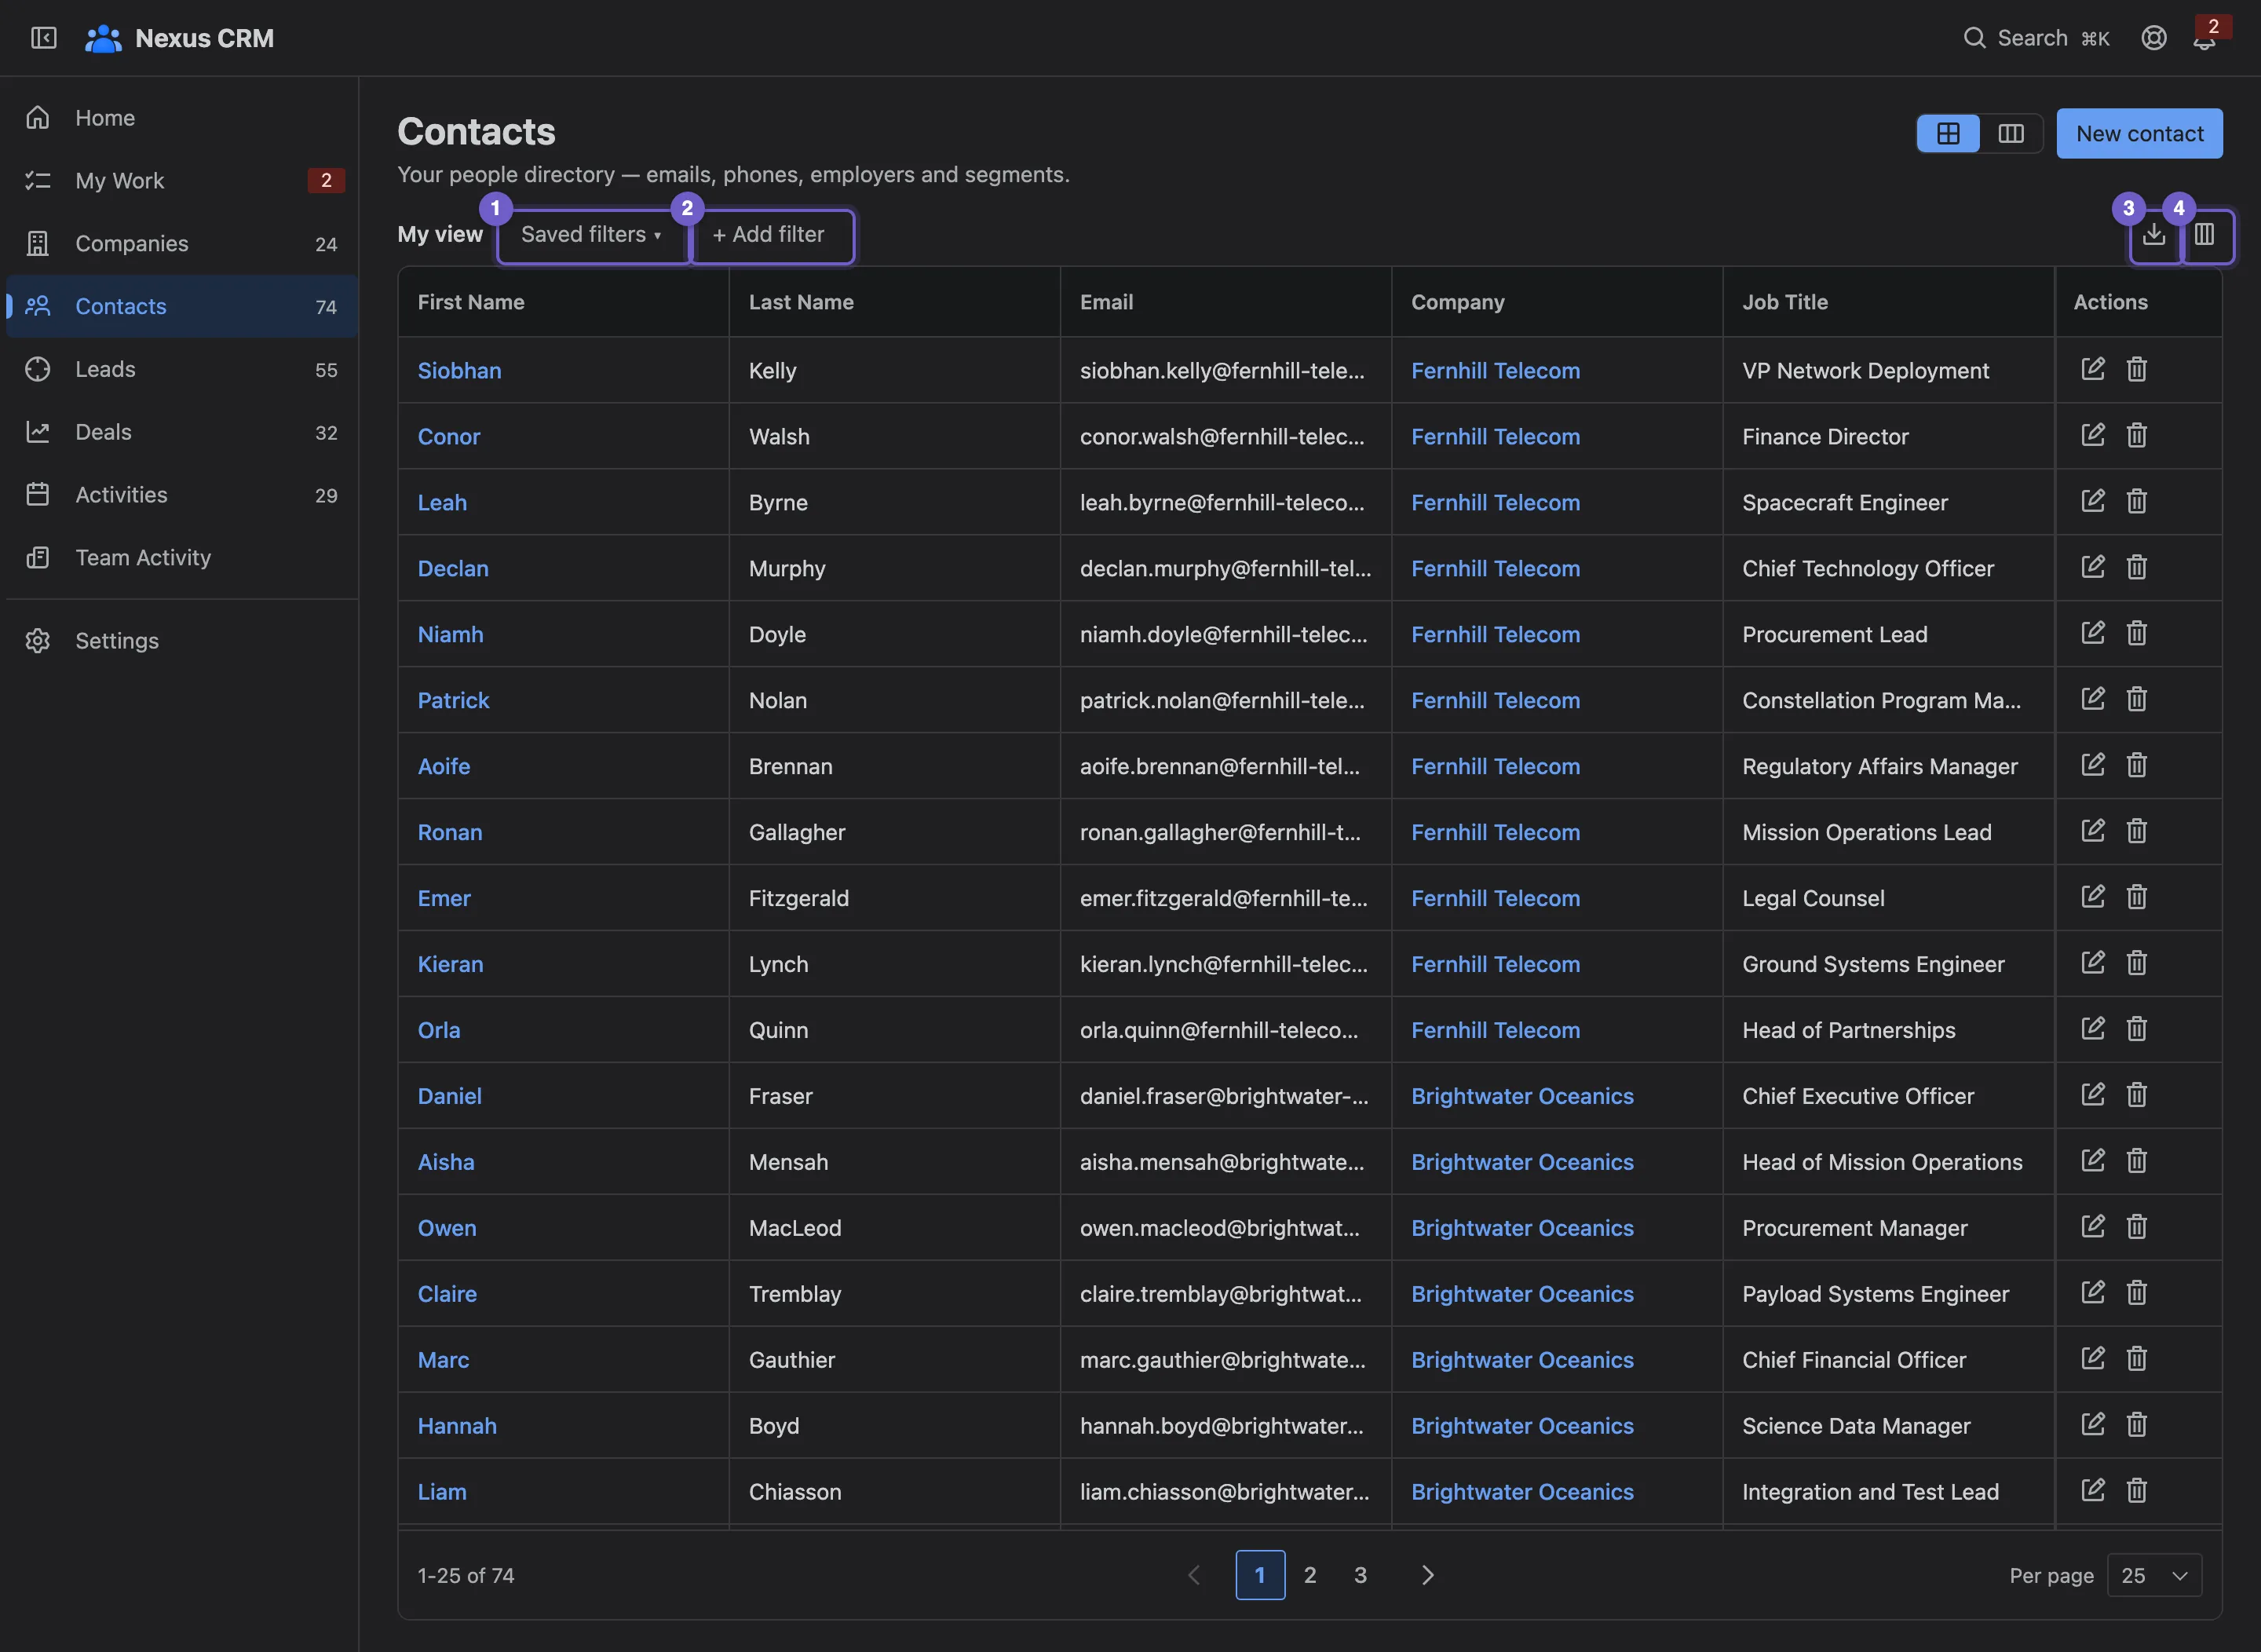Open the Per page 25 dropdown

(2154, 1575)
